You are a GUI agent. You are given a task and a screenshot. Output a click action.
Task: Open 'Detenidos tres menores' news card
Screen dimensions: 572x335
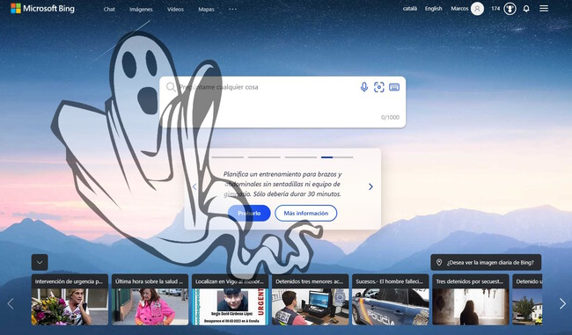pos(310,299)
